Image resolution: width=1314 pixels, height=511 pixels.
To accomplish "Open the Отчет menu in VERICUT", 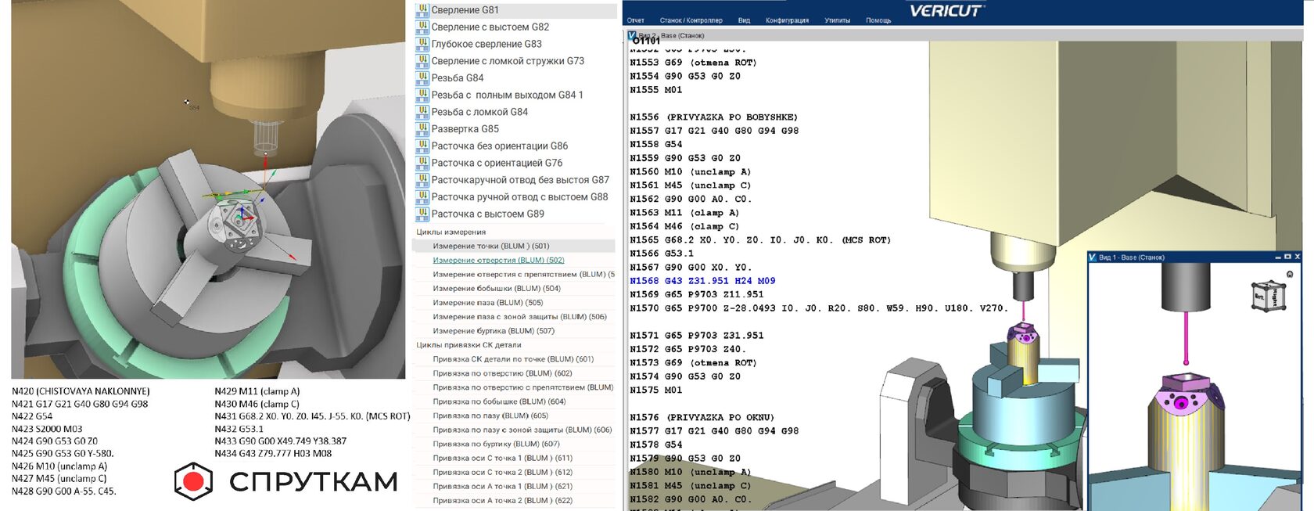I will [636, 20].
